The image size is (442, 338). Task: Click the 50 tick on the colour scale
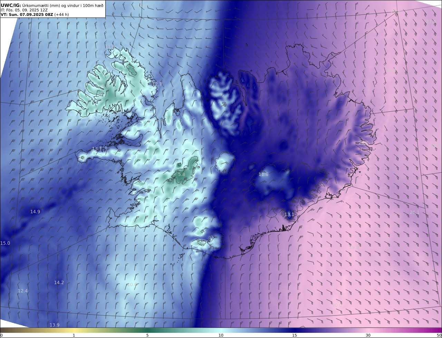tap(439, 336)
